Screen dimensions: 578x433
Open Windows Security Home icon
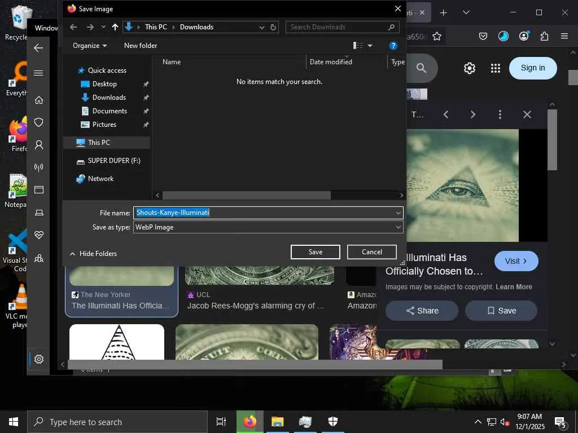(39, 100)
